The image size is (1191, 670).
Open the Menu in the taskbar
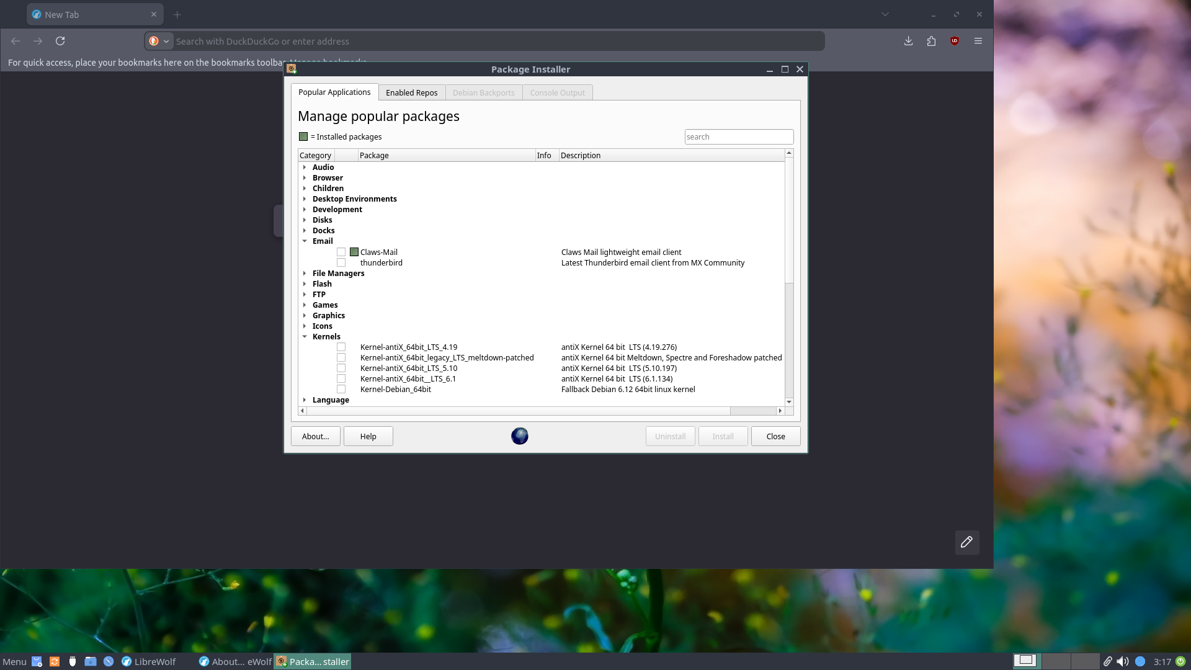(x=14, y=661)
